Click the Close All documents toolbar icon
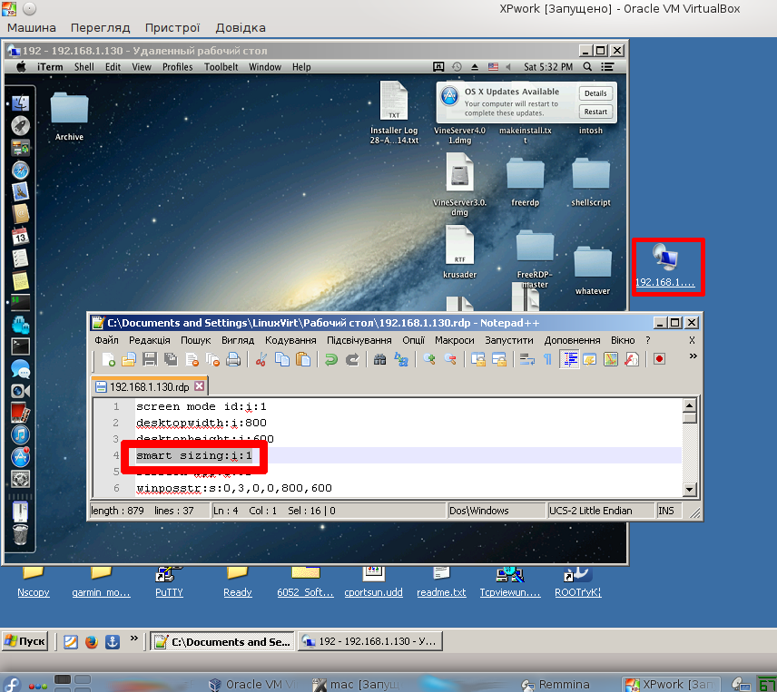777x692 pixels. (x=213, y=359)
